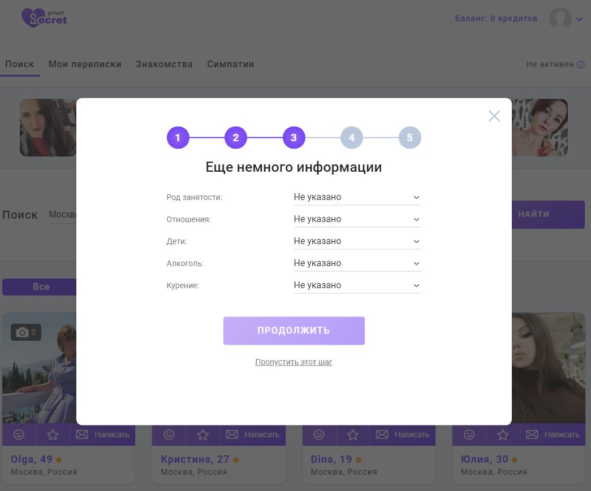Star Кристина's profile card
Viewport: 591px width, 491px height.
pos(203,435)
